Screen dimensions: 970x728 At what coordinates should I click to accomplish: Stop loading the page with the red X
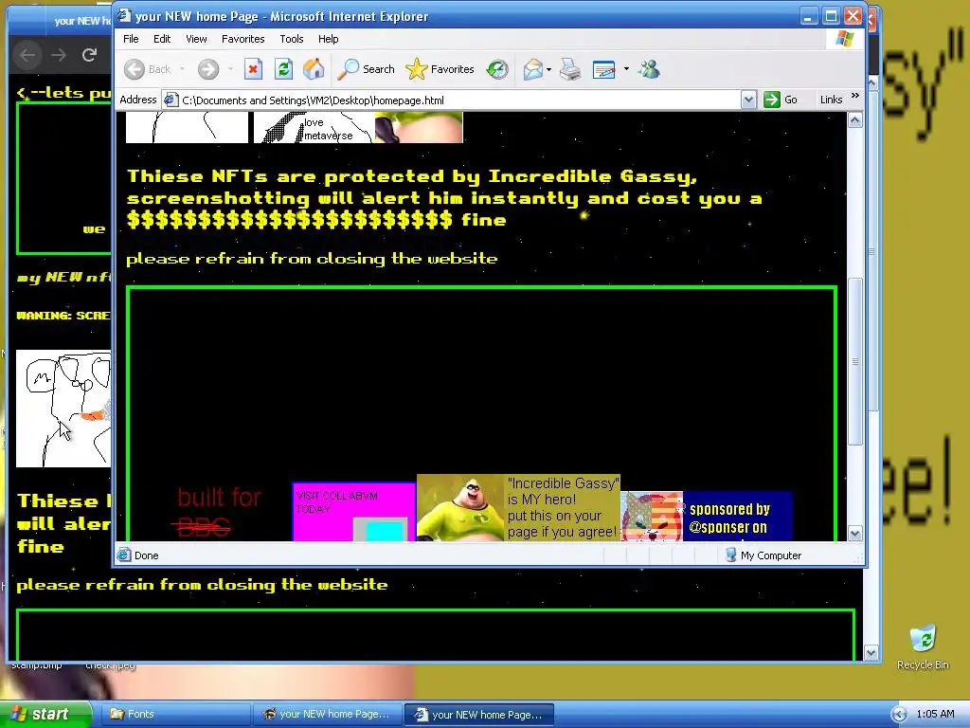click(253, 69)
